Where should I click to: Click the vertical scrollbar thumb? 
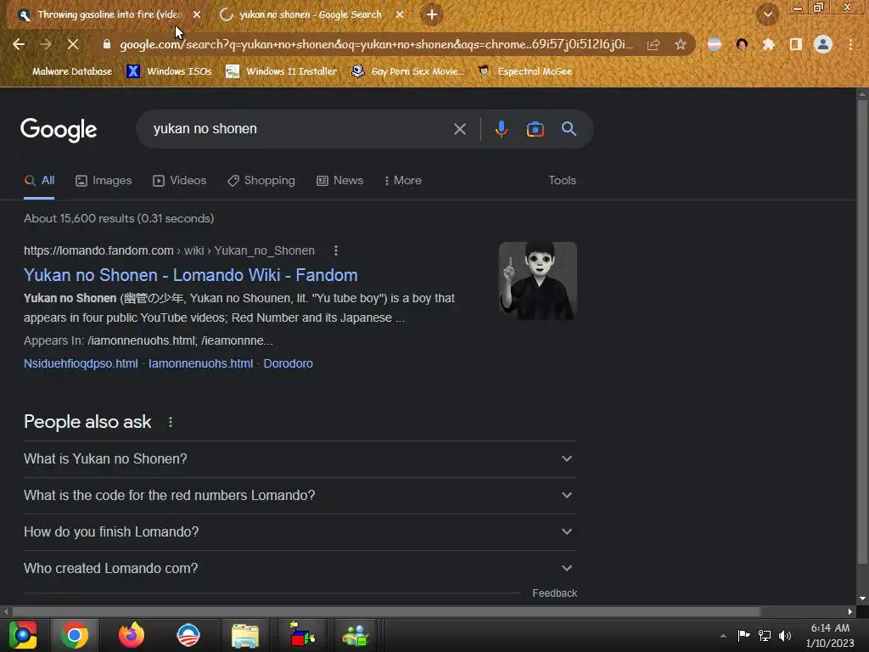point(862,332)
